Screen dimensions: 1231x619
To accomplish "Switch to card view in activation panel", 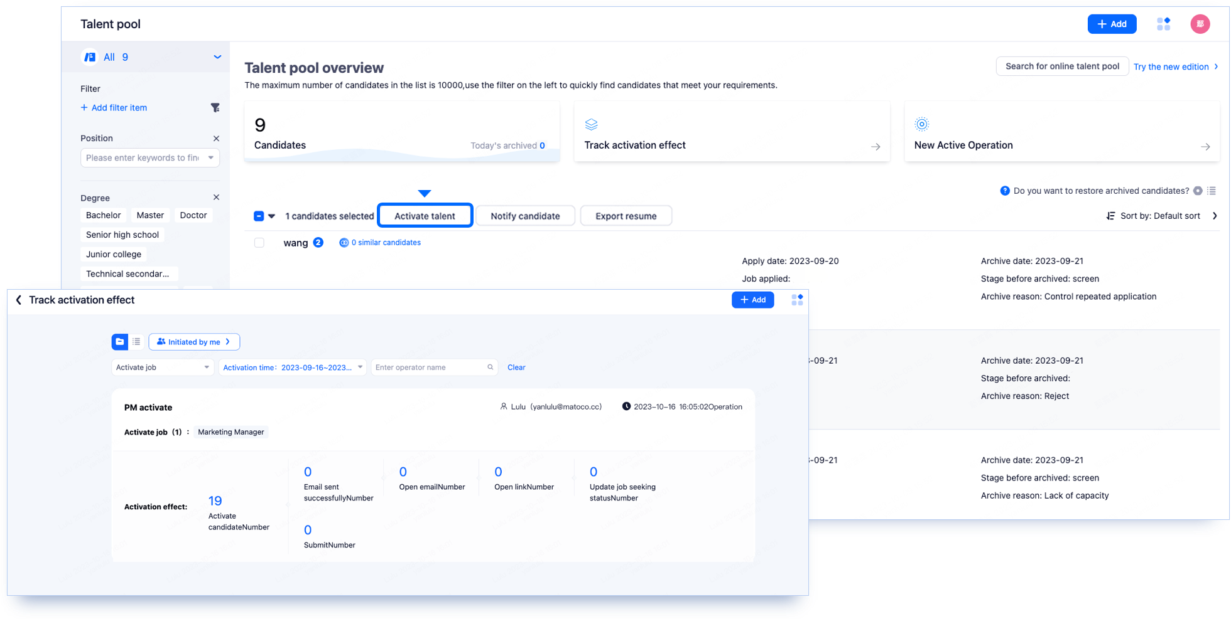I will (119, 342).
